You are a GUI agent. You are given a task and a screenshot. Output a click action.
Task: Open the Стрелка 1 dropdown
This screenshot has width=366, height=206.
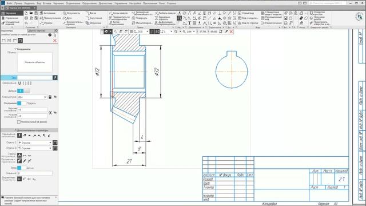[35, 142]
